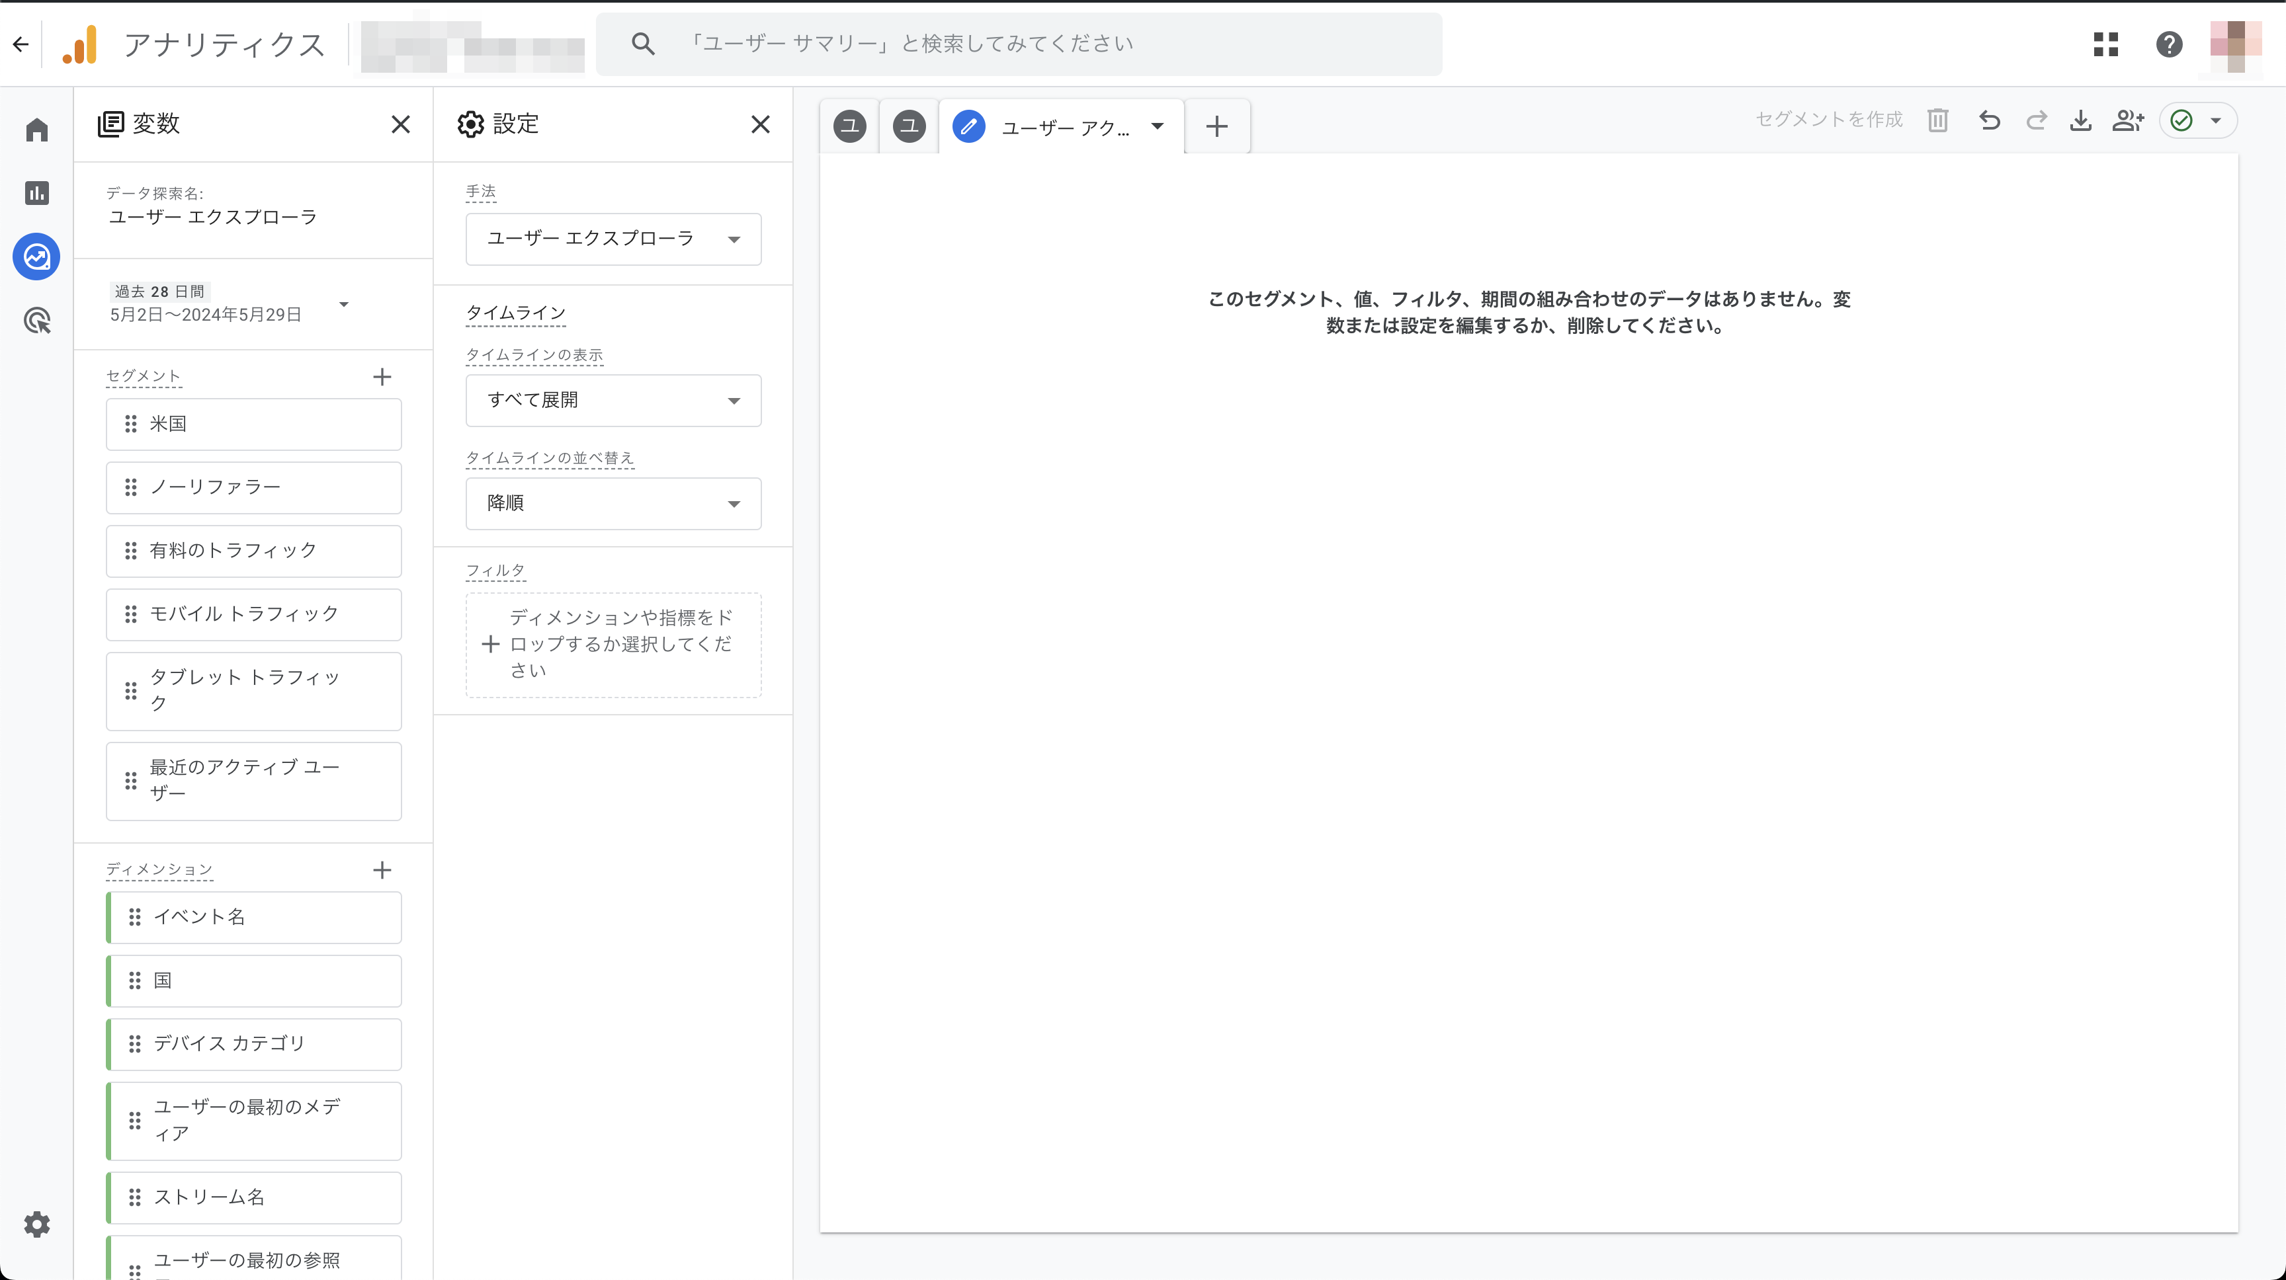Image resolution: width=2286 pixels, height=1280 pixels.
Task: Open the タイムラインの並べ替え dropdown 降順
Action: click(x=613, y=503)
